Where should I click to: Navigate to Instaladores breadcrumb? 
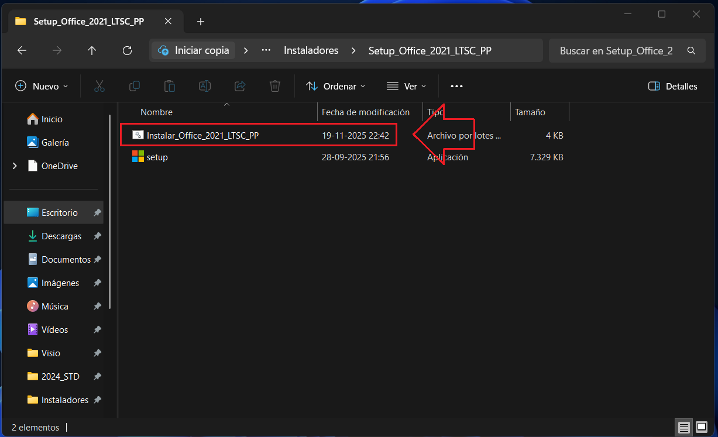pos(311,50)
